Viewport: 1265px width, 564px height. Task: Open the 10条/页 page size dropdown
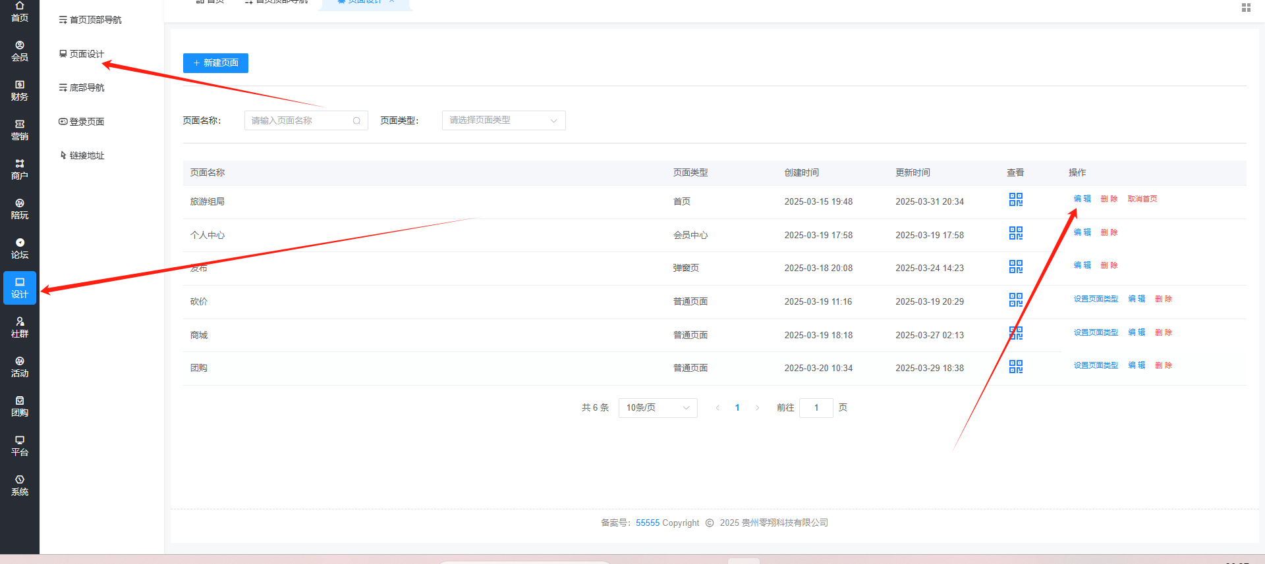658,408
